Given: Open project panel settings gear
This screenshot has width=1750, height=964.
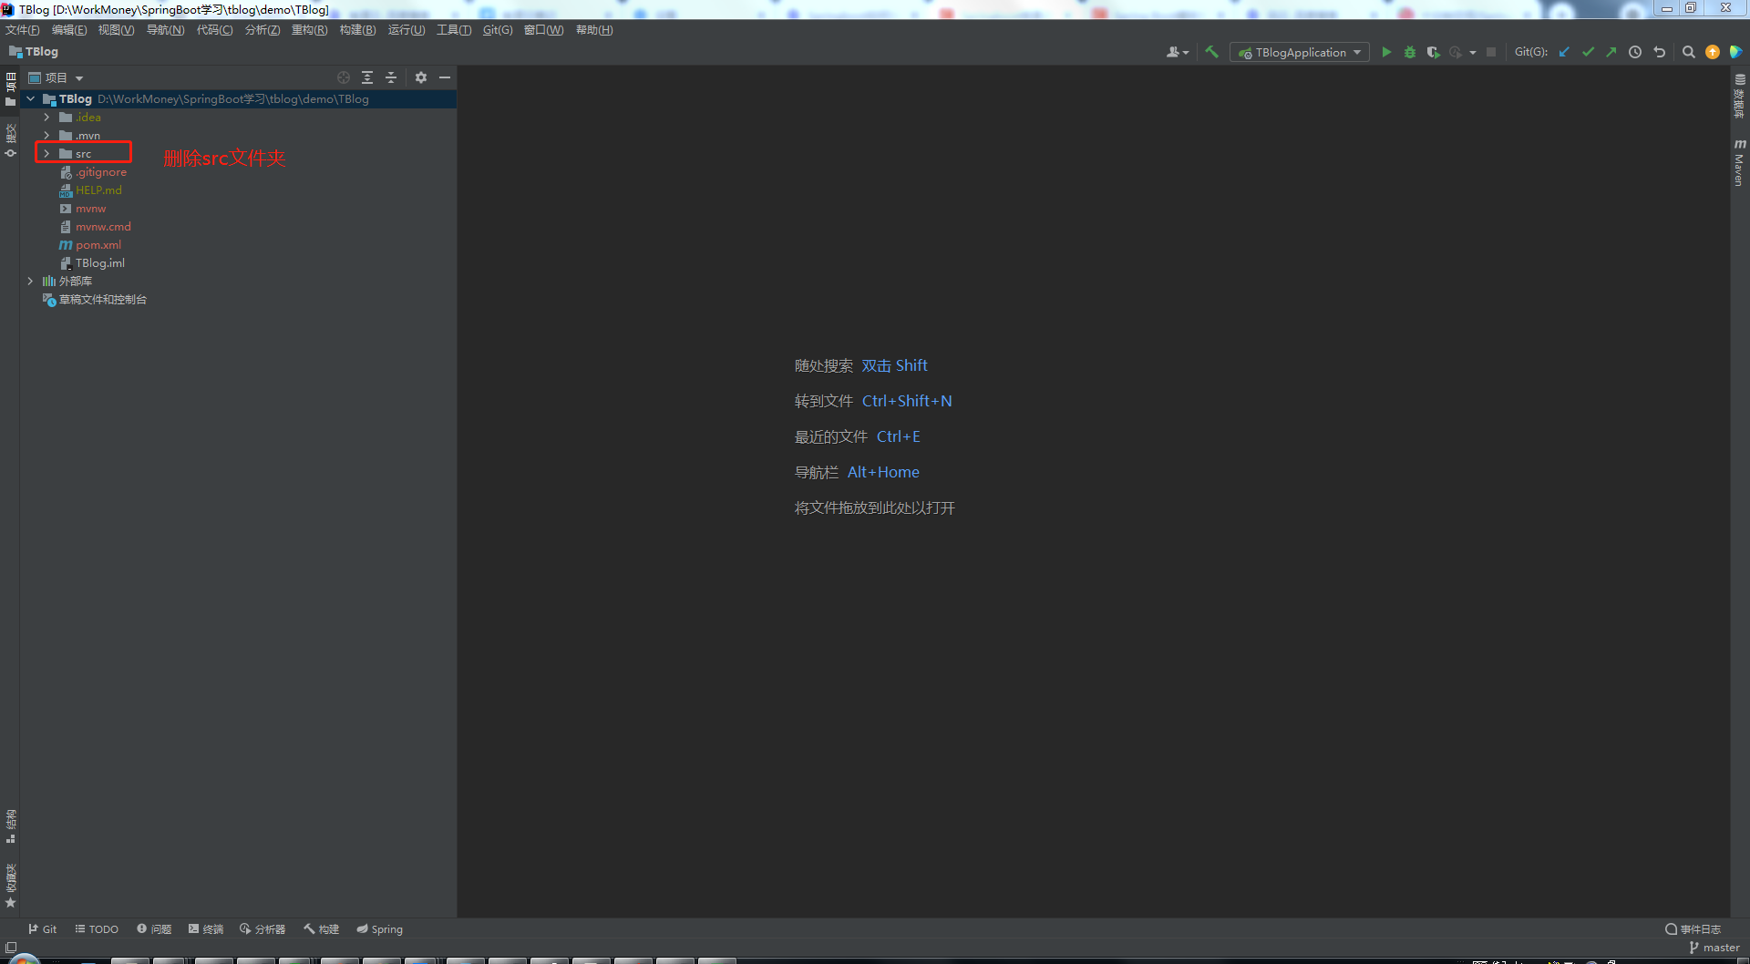Looking at the screenshot, I should click(x=421, y=78).
